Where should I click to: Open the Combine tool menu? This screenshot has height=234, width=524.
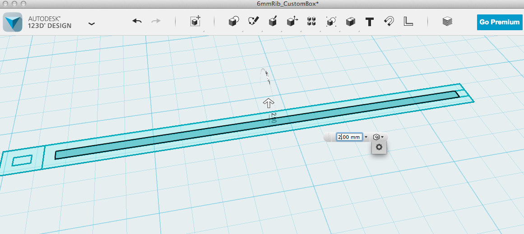point(351,21)
